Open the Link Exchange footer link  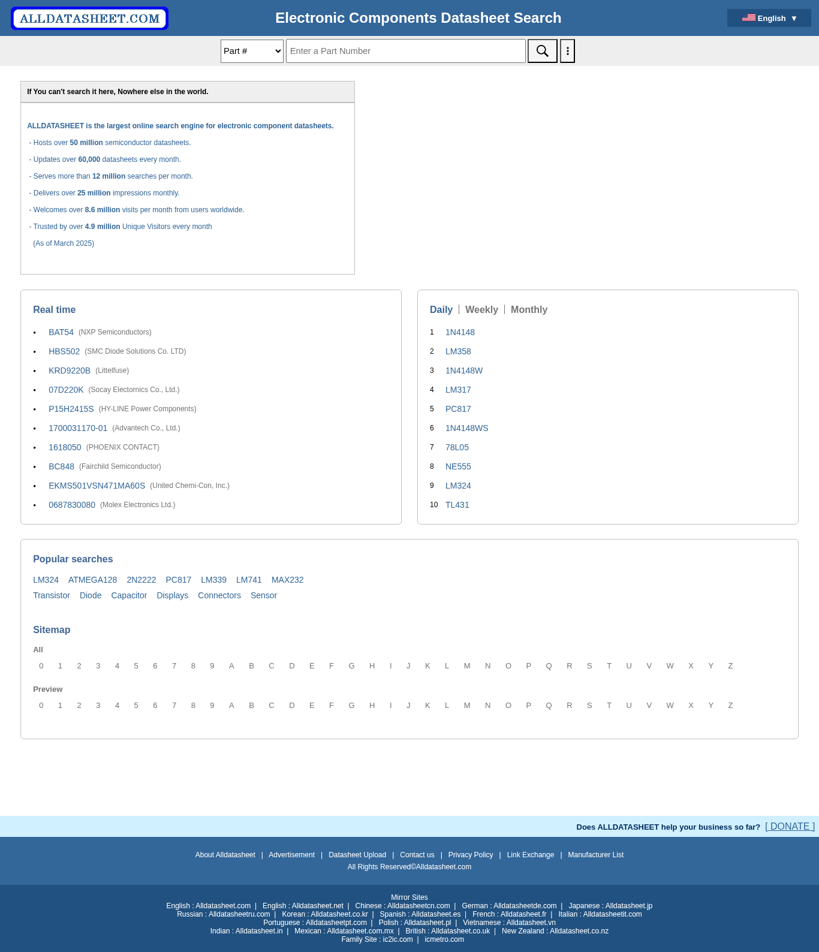tap(531, 855)
